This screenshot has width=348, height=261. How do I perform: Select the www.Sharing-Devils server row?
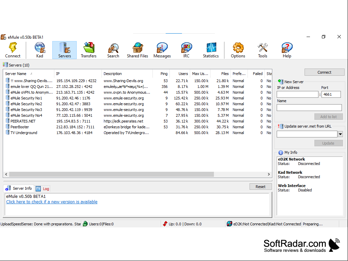(x=138, y=81)
